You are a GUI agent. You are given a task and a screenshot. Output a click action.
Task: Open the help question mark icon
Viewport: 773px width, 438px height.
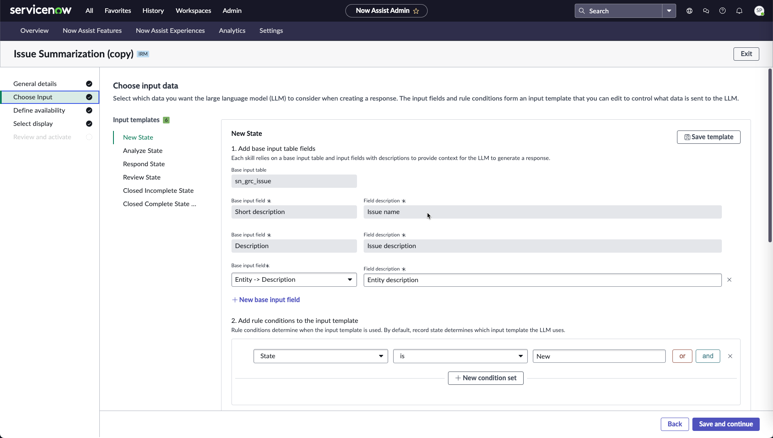pyautogui.click(x=723, y=11)
